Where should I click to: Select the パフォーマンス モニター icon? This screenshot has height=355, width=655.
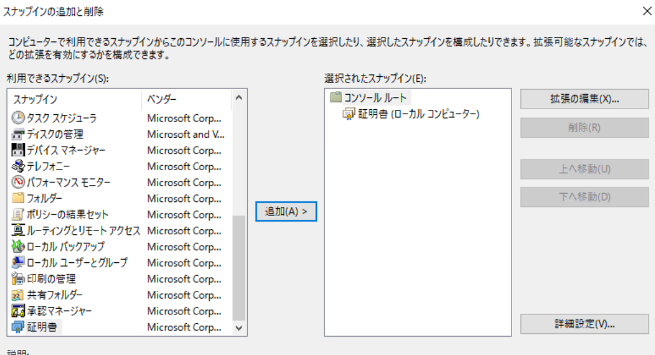[x=18, y=183]
